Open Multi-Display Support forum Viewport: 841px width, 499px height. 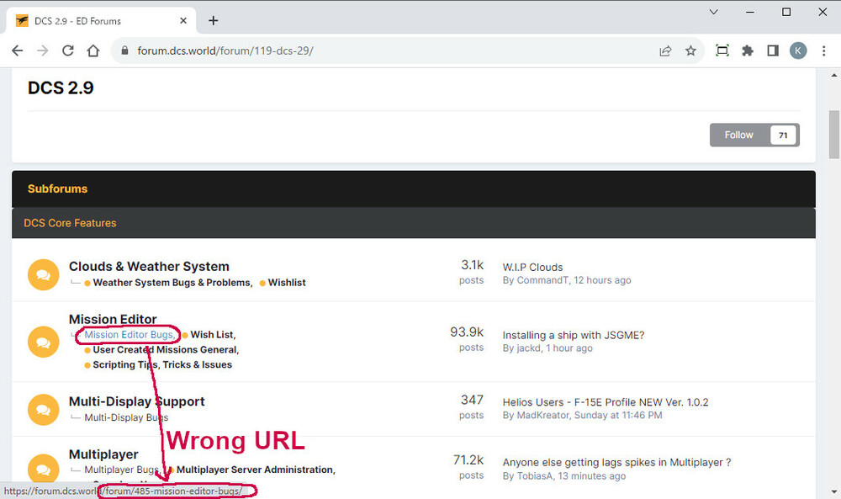[137, 401]
